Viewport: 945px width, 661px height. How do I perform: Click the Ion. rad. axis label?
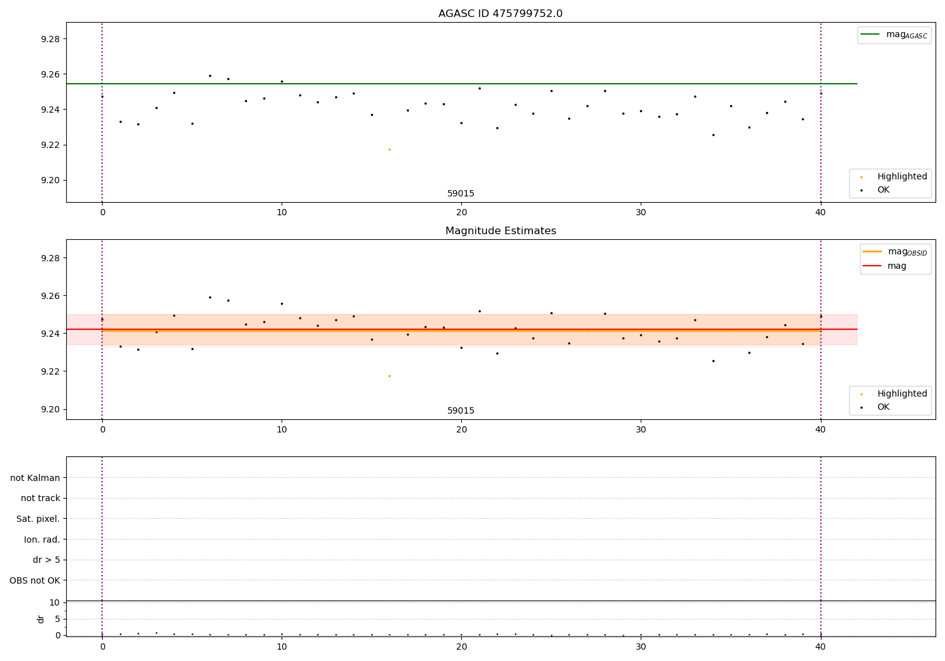(42, 540)
